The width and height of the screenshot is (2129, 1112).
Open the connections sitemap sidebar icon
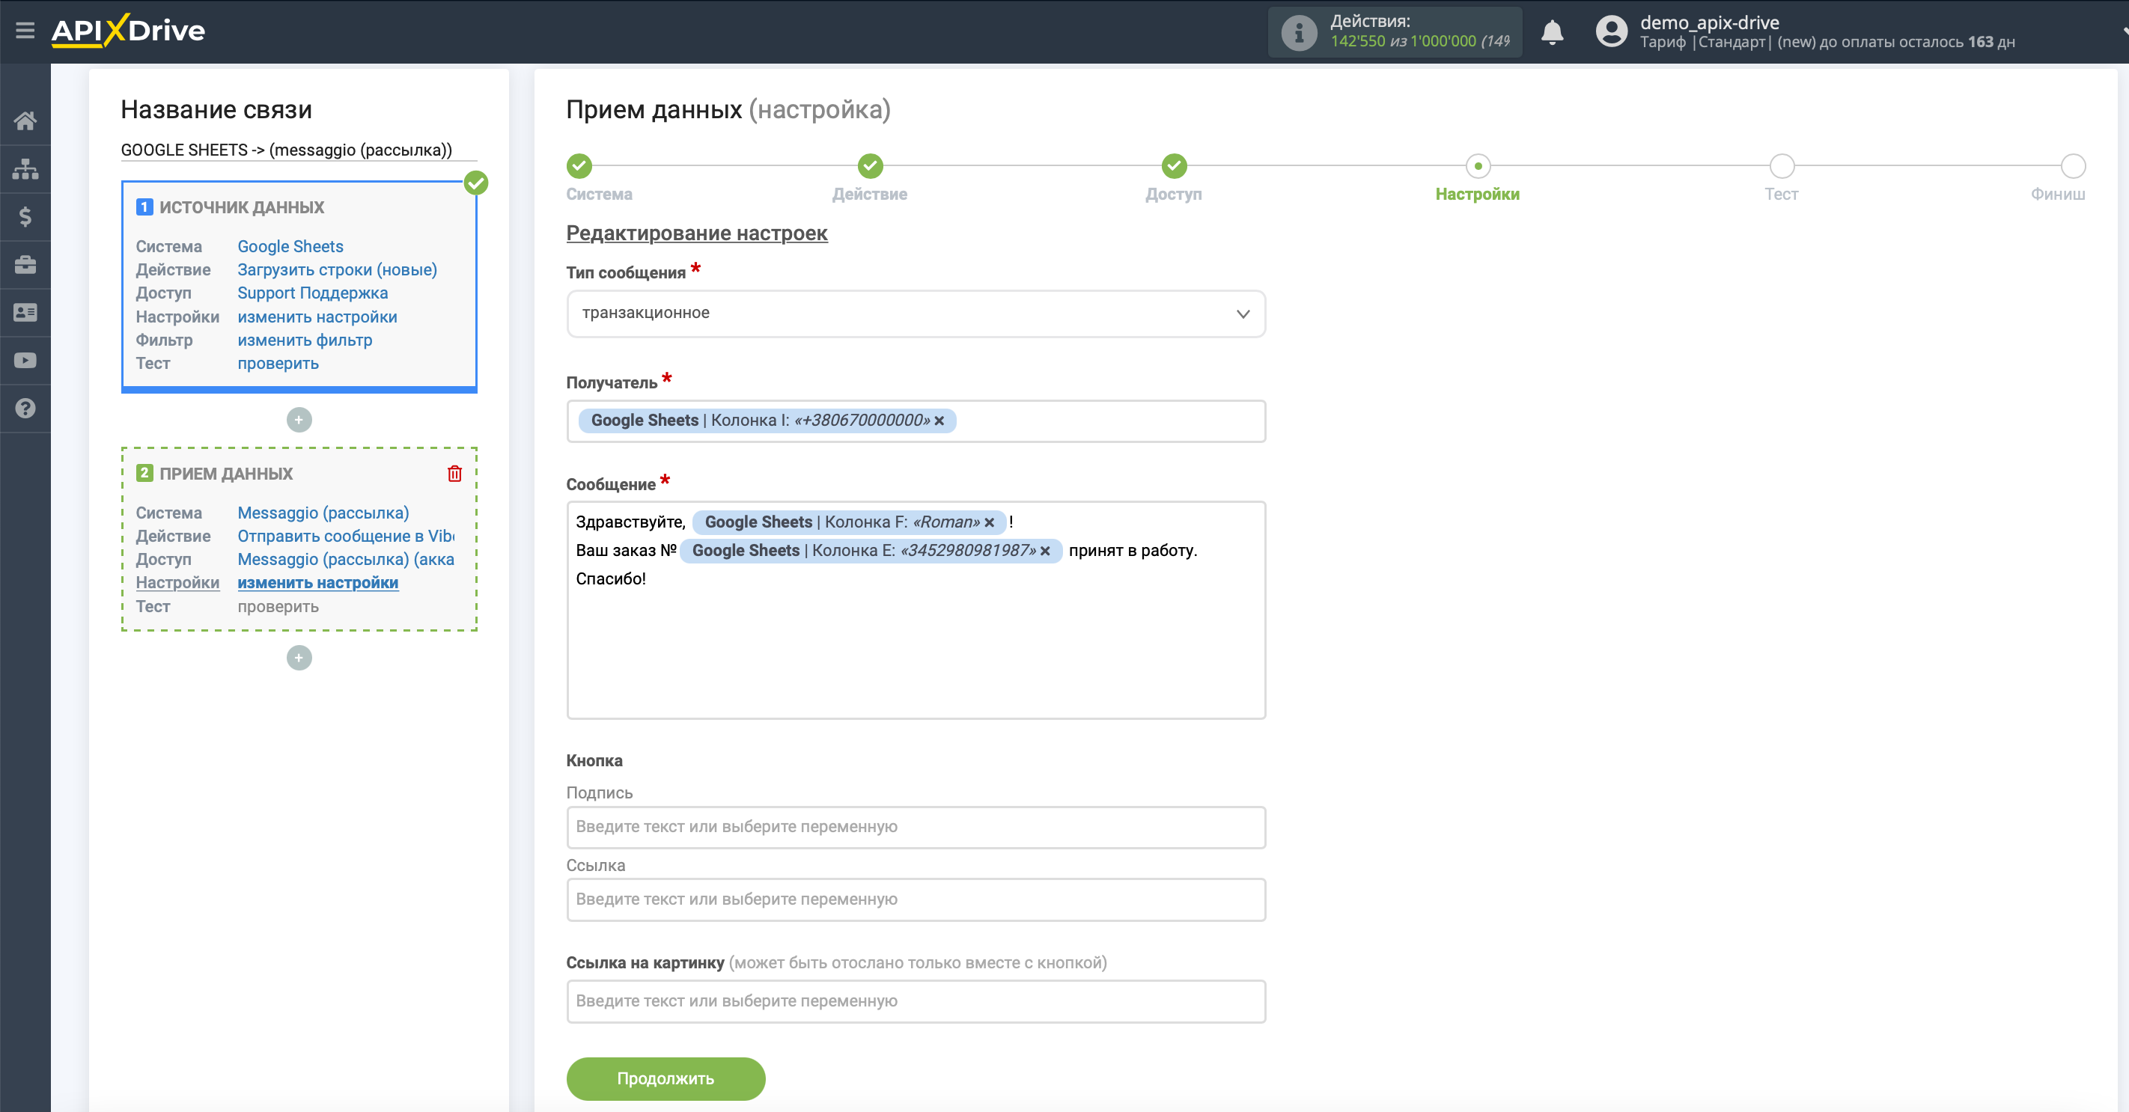point(25,169)
